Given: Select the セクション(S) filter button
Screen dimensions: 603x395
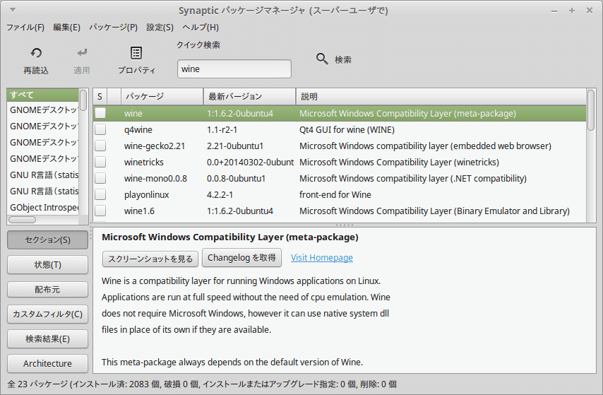Looking at the screenshot, I should coord(47,240).
